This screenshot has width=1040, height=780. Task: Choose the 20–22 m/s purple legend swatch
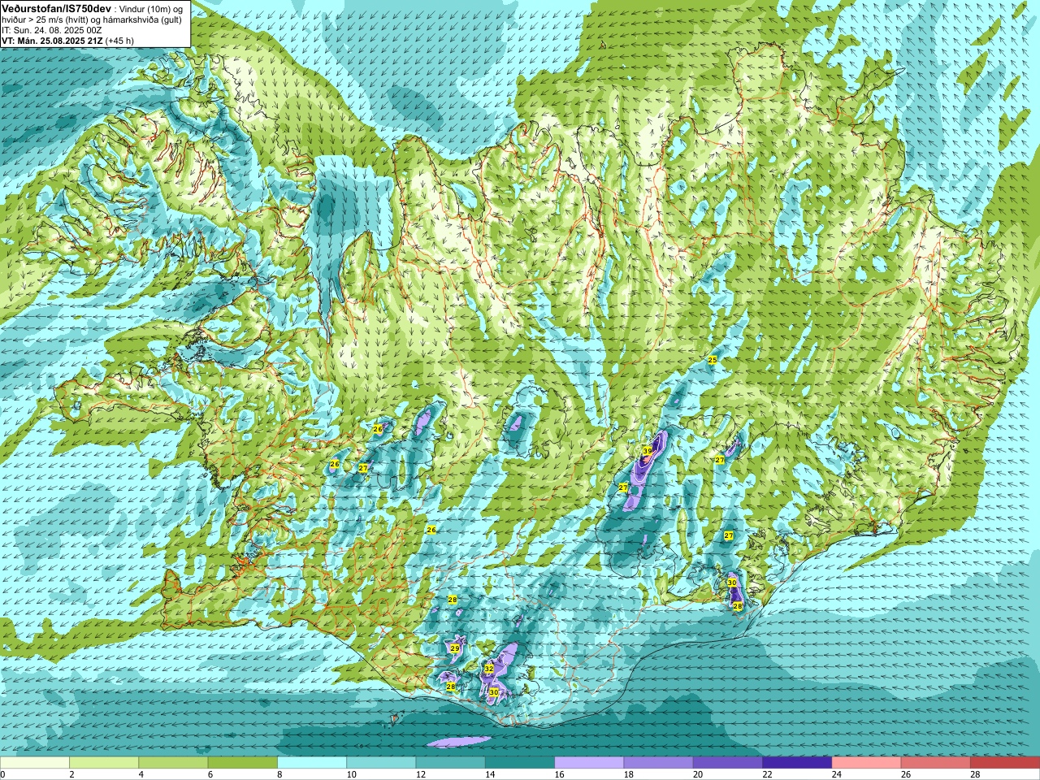click(728, 763)
